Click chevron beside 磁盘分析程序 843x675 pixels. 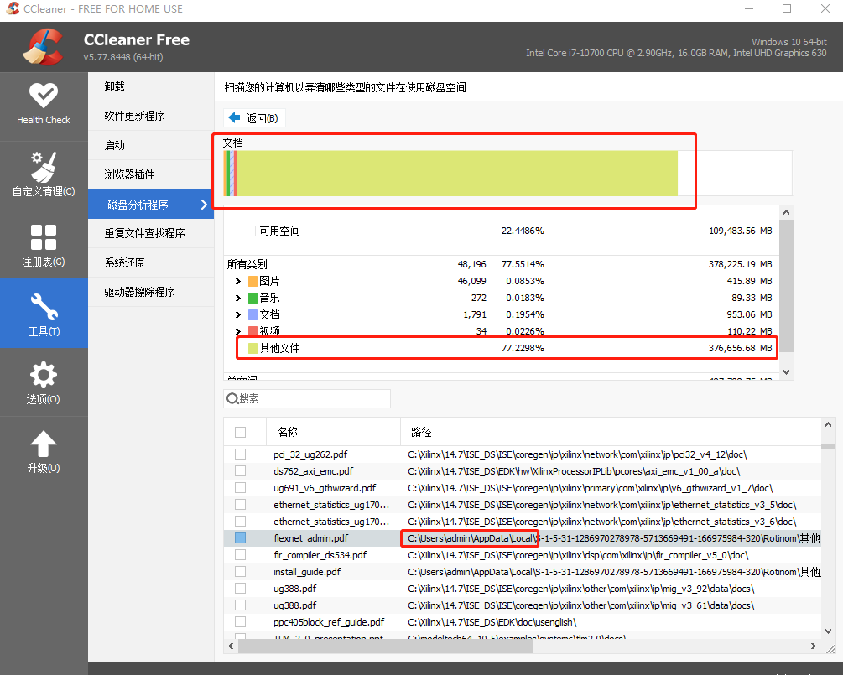[x=204, y=205]
